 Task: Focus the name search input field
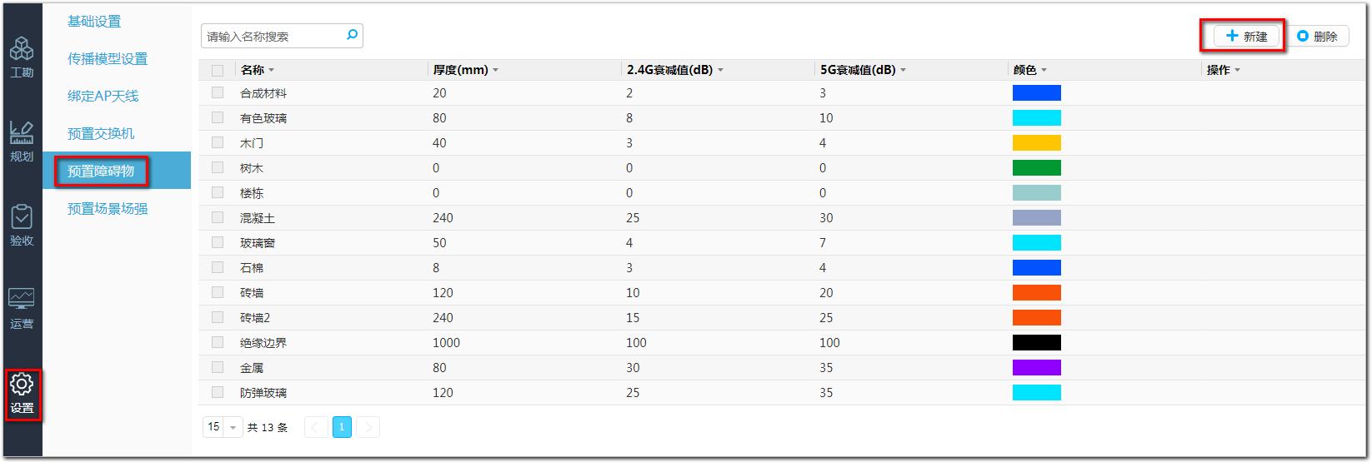click(273, 36)
